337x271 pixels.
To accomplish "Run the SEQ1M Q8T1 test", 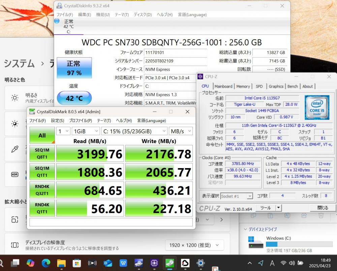I will [42, 154].
